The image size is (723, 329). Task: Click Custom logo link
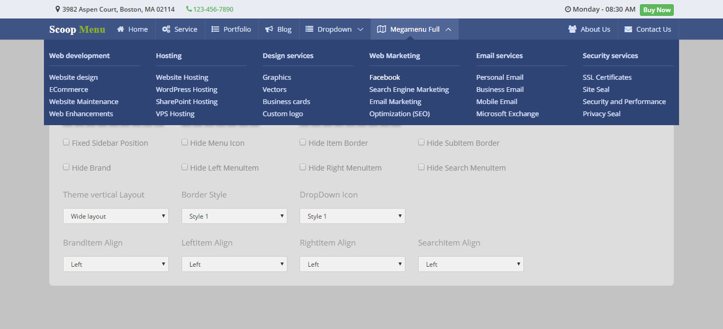pos(283,114)
